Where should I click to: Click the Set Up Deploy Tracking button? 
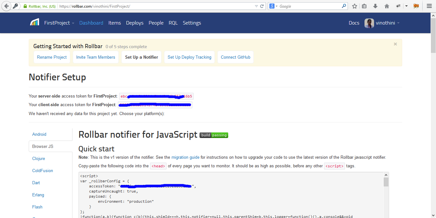[x=190, y=57]
